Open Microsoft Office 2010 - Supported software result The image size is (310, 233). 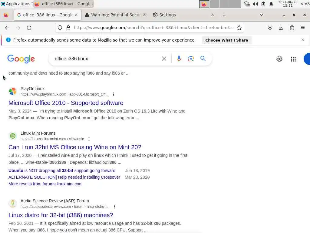(66, 103)
